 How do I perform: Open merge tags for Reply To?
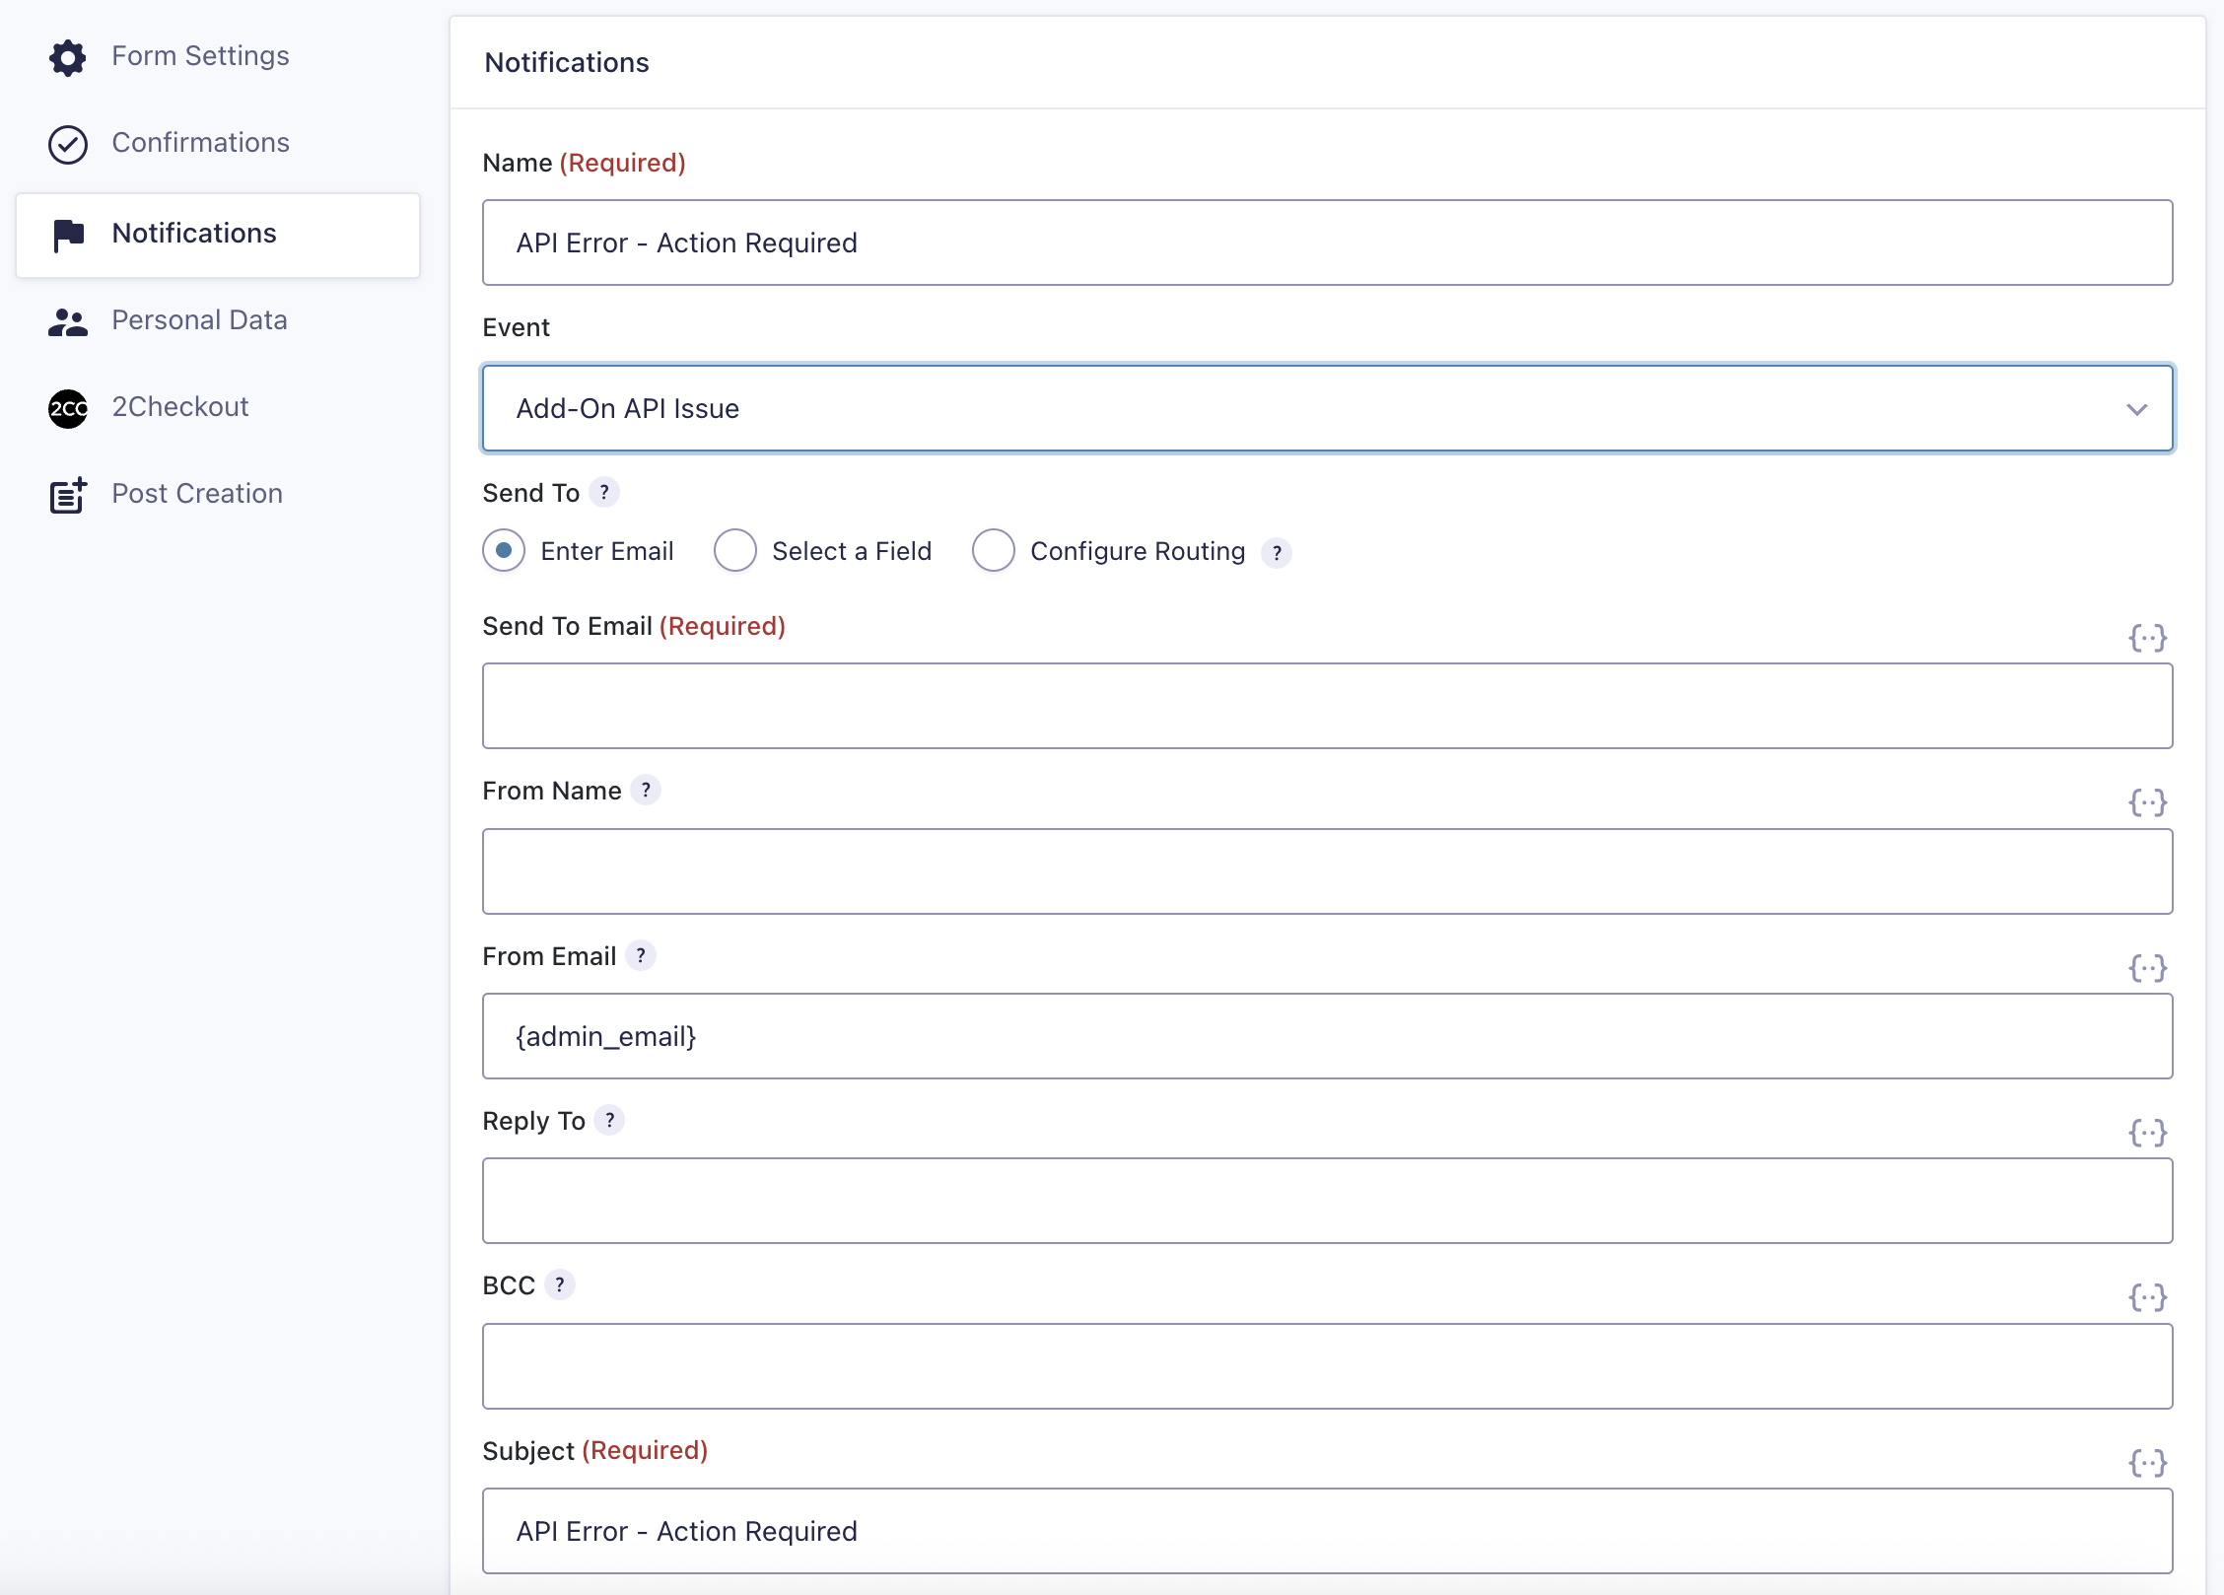[2147, 1133]
